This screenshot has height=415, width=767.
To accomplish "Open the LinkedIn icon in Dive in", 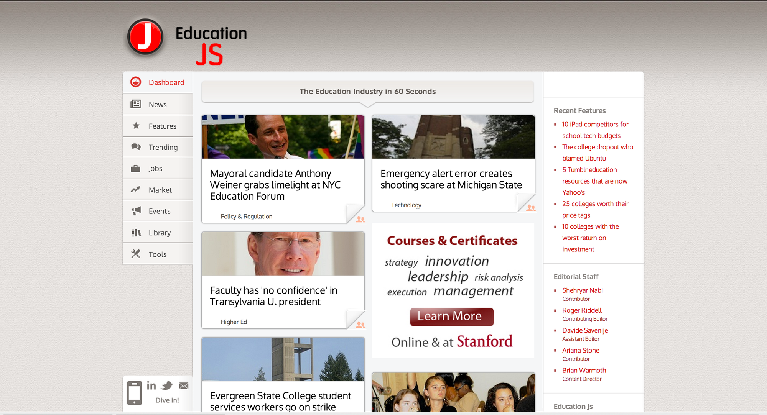I will (151, 385).
